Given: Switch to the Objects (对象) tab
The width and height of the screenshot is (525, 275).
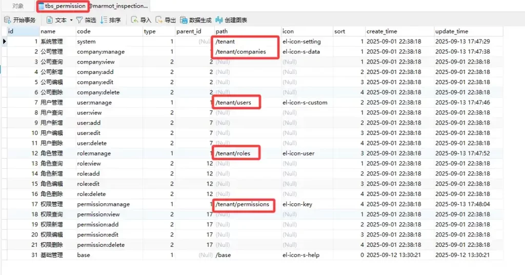Looking at the screenshot, I should (18, 6).
